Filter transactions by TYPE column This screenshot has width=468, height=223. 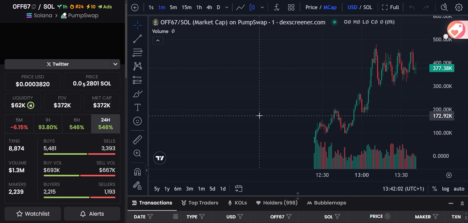202,216
